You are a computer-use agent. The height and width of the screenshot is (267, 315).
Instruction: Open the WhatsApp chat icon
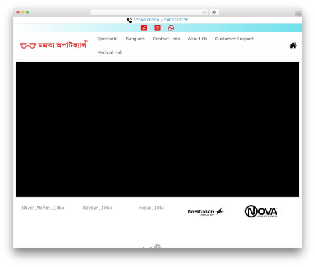pos(171,28)
